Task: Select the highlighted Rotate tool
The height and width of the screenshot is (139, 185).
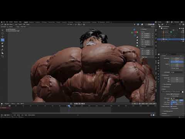Action: point(2,40)
